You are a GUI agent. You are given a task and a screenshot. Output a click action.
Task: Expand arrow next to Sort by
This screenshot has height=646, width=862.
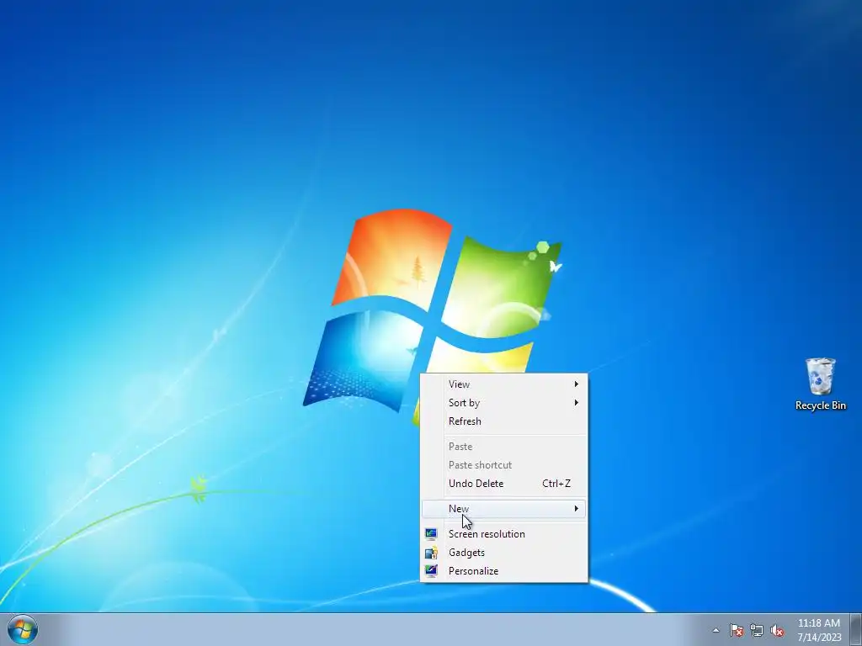[576, 403]
